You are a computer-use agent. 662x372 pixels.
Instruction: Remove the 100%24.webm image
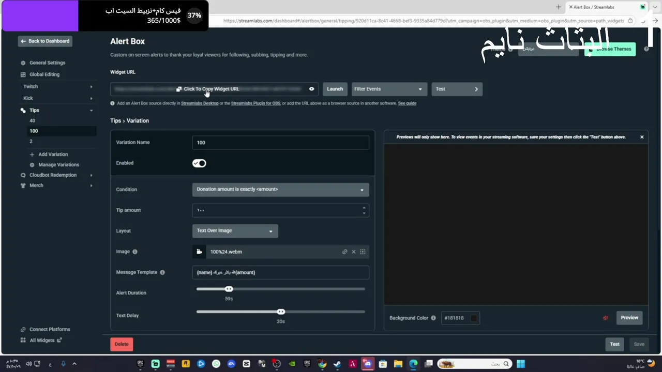click(x=354, y=252)
